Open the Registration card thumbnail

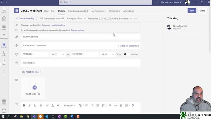pos(33,88)
